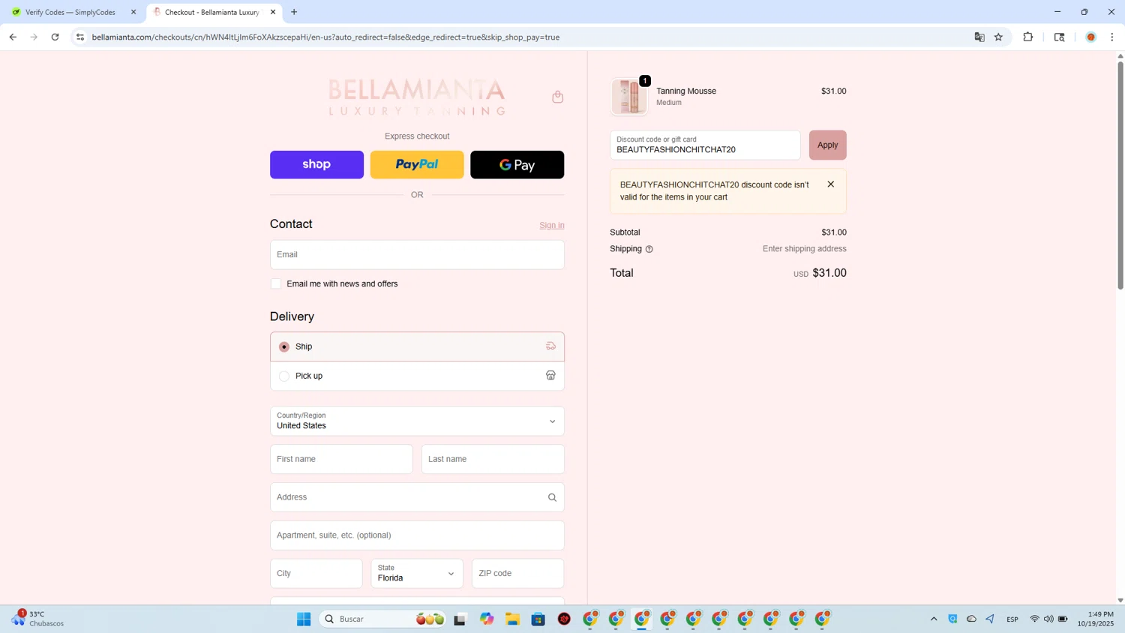Click the page vertical scrollbar
The width and height of the screenshot is (1125, 633).
pyautogui.click(x=1120, y=175)
